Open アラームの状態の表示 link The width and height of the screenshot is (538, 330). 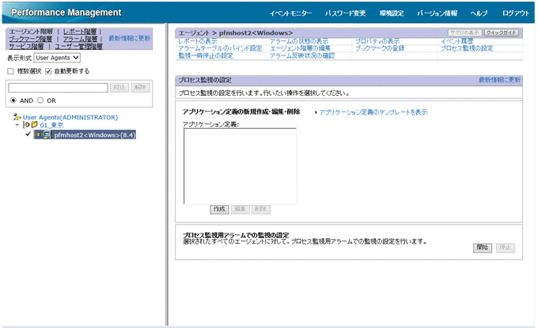[299, 41]
